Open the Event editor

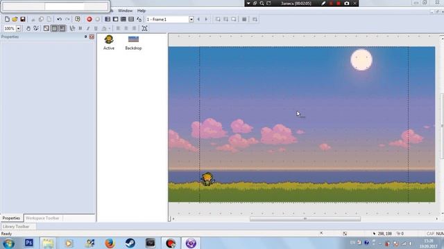[123, 19]
